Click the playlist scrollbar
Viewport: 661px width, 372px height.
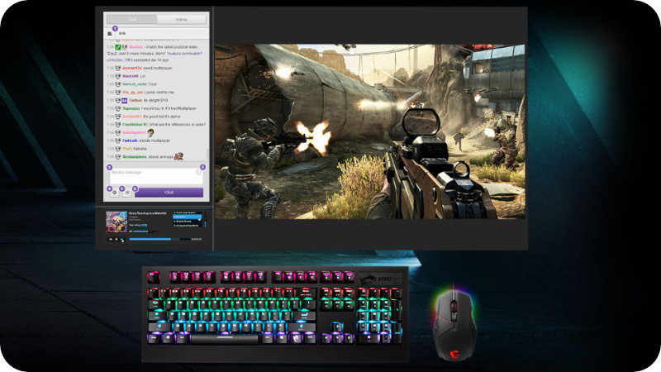click(205, 220)
